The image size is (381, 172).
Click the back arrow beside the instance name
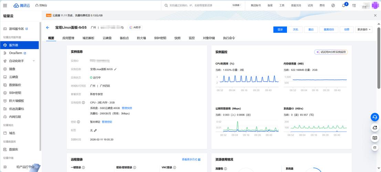coord(47,28)
